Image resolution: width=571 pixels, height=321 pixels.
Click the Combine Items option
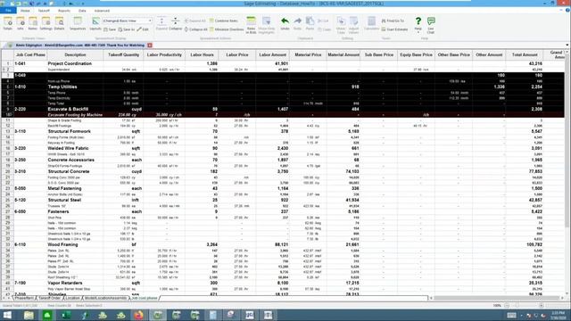click(x=224, y=21)
